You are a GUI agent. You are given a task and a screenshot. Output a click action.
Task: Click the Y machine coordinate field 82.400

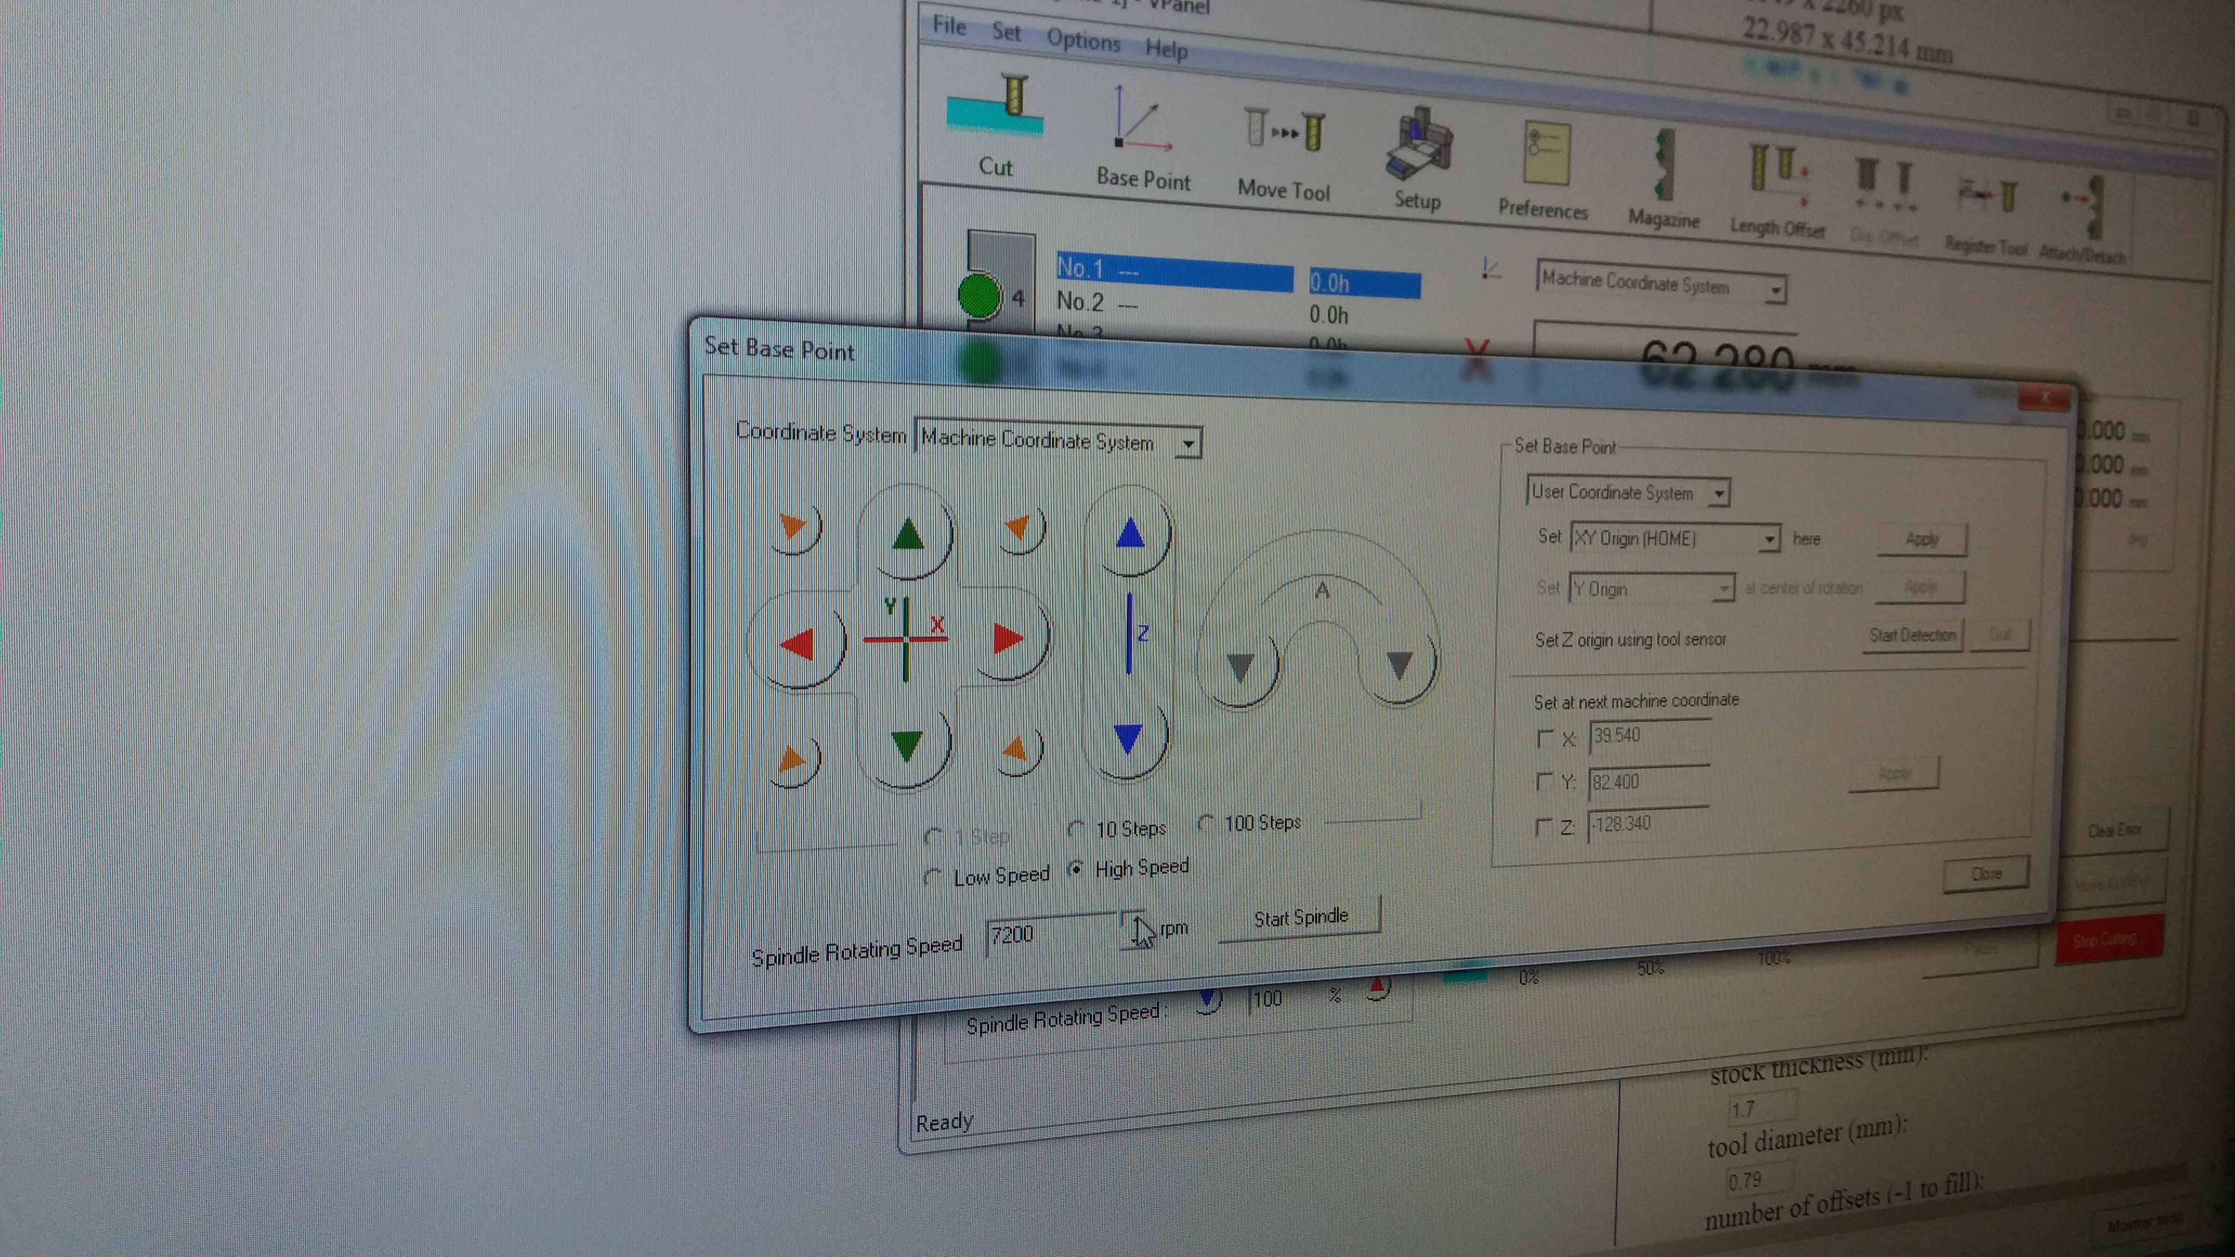click(x=1649, y=782)
